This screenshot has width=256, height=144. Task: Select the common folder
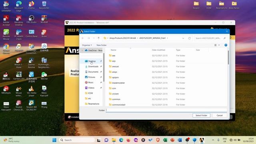pos(116,99)
